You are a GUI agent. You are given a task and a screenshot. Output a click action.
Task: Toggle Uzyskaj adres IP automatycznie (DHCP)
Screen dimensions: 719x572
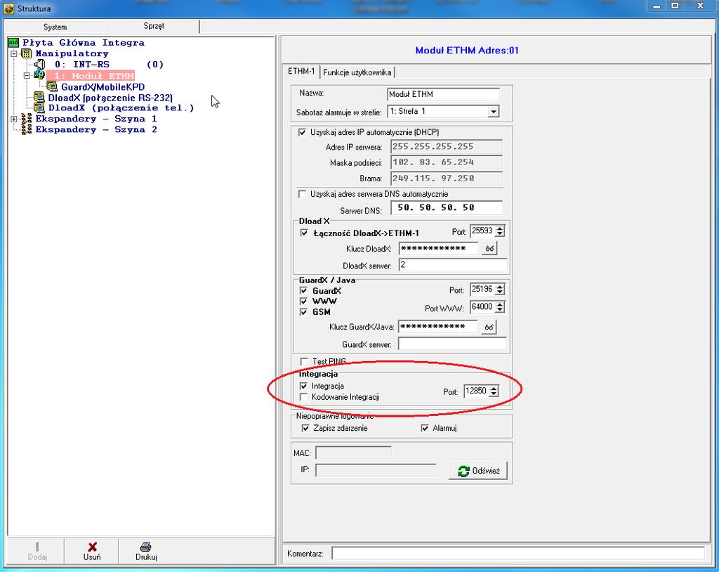click(302, 132)
